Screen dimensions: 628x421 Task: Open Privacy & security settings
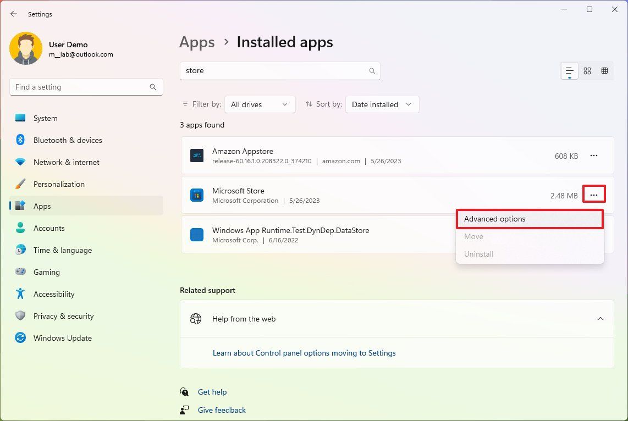pyautogui.click(x=63, y=316)
